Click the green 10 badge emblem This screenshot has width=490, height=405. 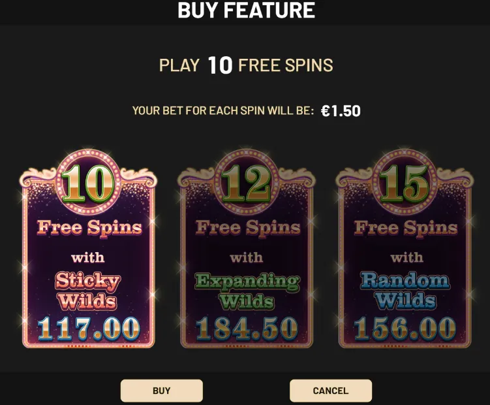pyautogui.click(x=88, y=182)
